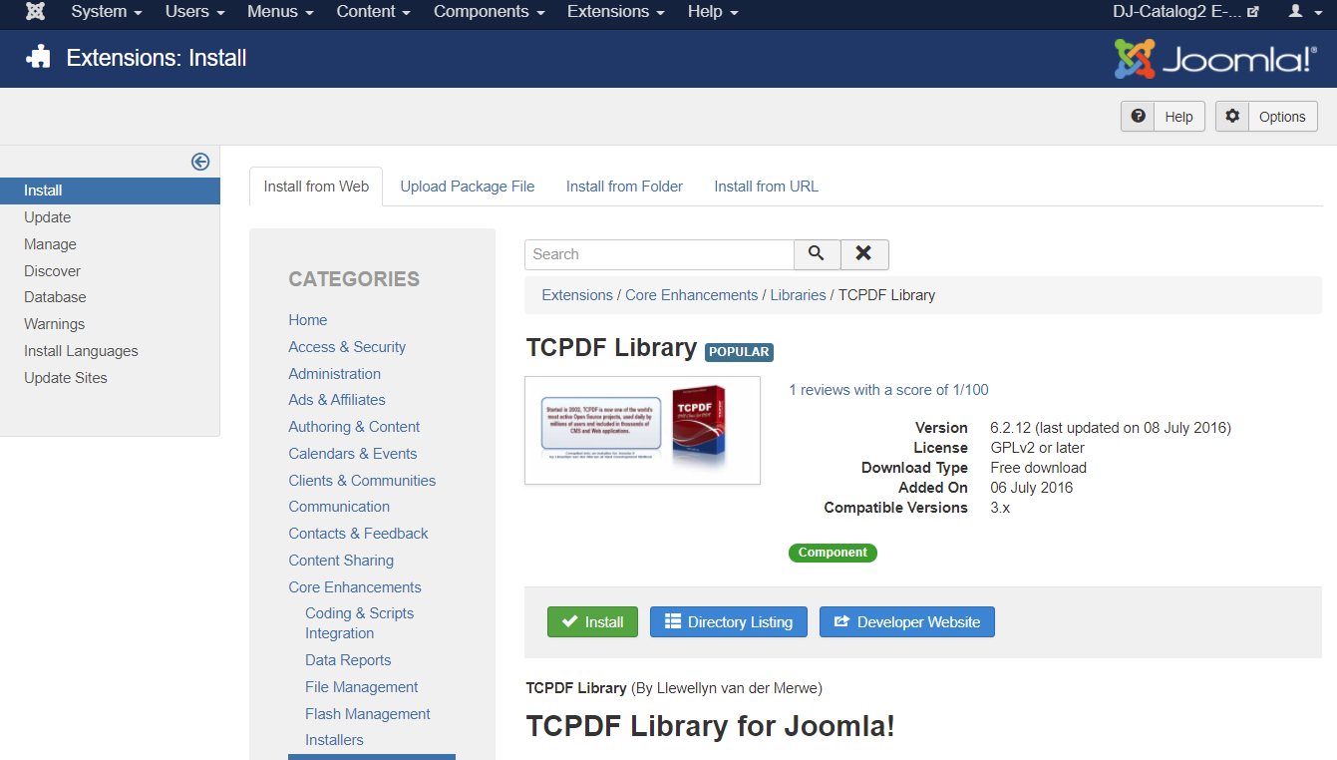Open Update Sites in sidebar
The image size is (1337, 760).
(x=66, y=378)
